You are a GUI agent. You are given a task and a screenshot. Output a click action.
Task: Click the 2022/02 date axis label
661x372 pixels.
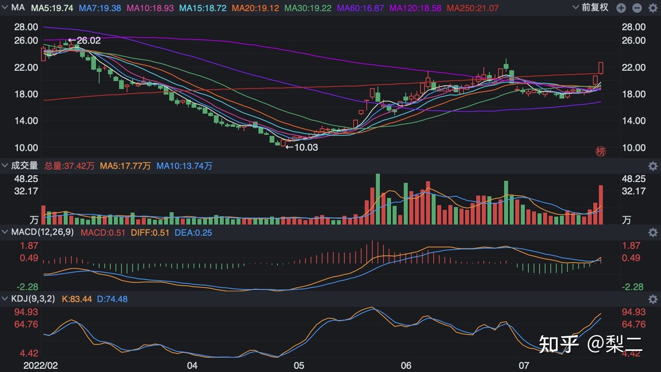[40, 365]
